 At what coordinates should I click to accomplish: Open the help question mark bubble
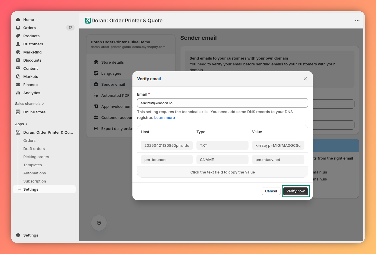click(x=99, y=223)
